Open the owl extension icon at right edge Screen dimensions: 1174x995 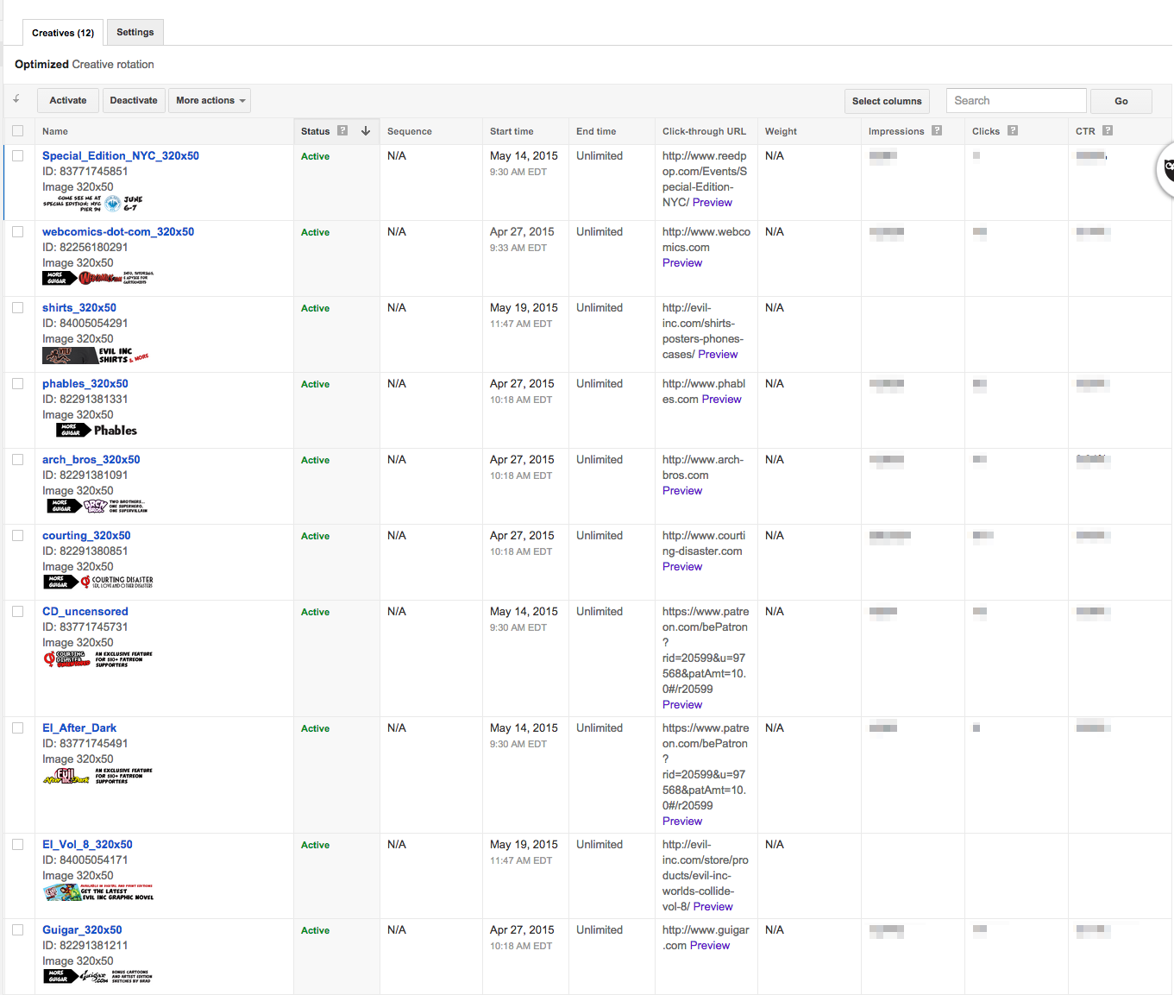[x=1167, y=169]
